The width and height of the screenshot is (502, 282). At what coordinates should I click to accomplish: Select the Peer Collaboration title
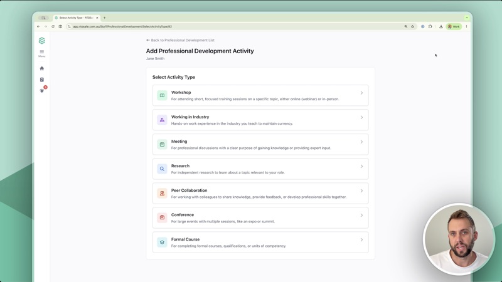coord(189,191)
